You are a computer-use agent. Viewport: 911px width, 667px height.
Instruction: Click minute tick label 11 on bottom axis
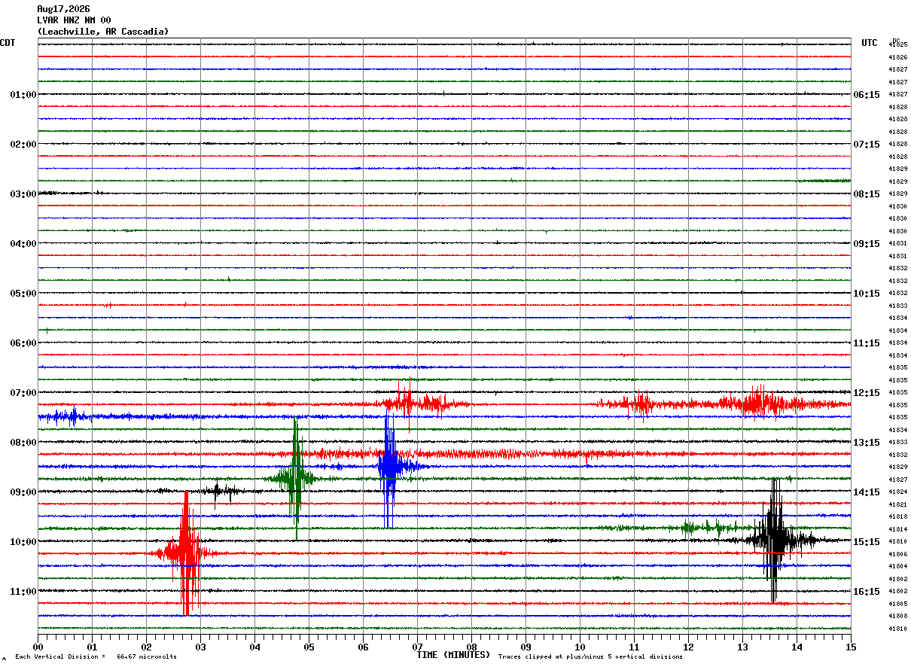[634, 647]
